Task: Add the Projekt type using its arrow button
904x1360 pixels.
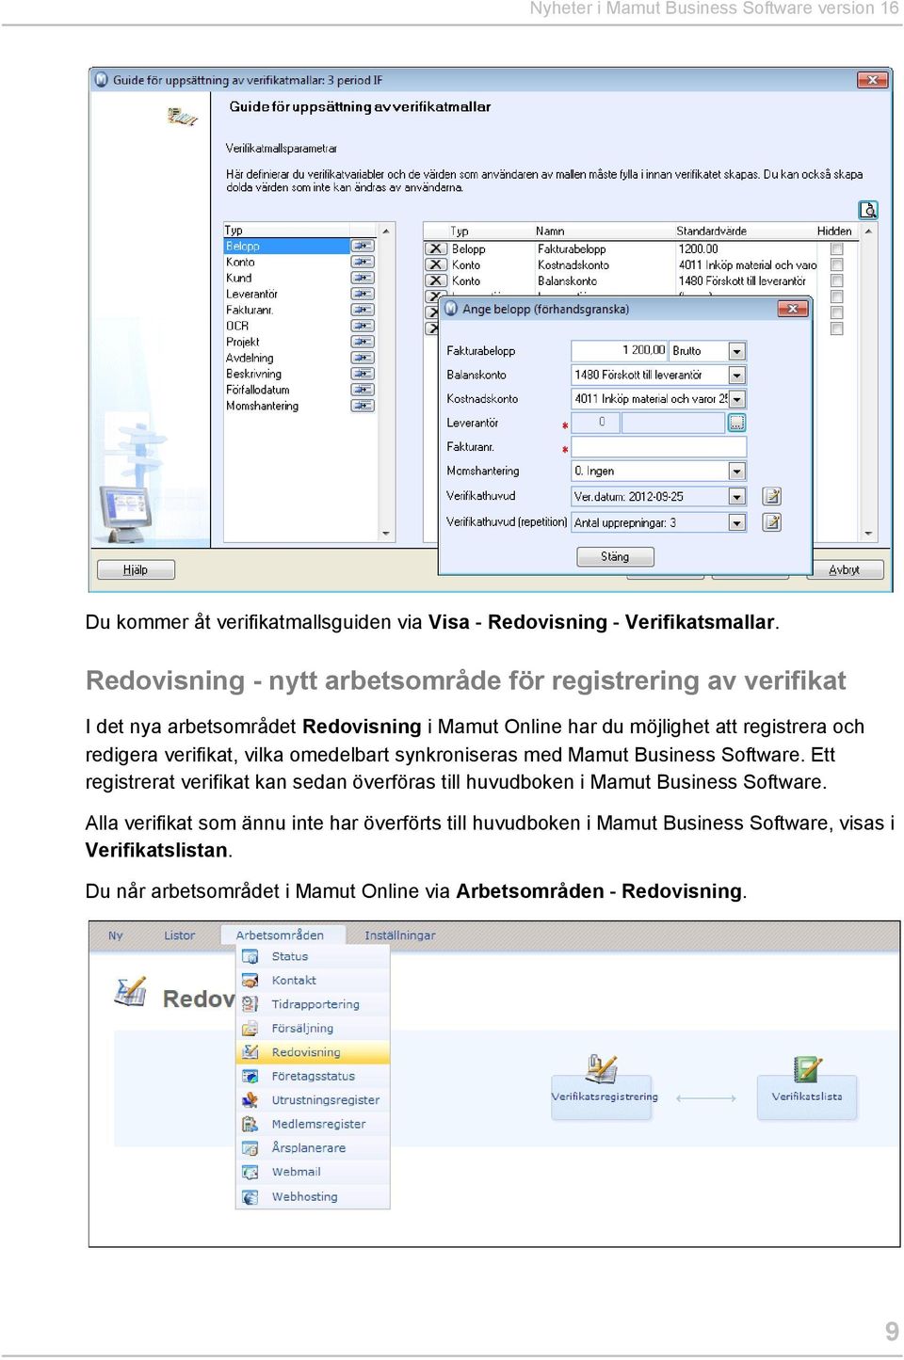Action: [363, 343]
